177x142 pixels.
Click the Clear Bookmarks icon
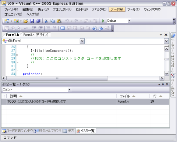pos(107,28)
